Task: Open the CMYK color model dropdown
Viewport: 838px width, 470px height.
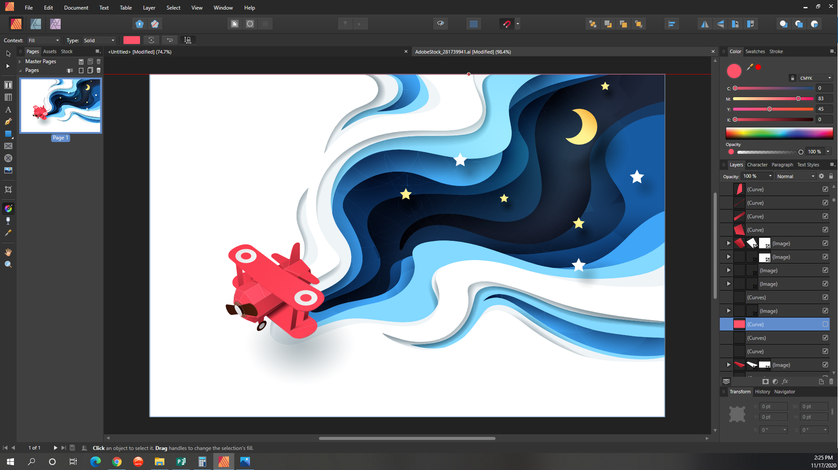Action: click(x=816, y=78)
